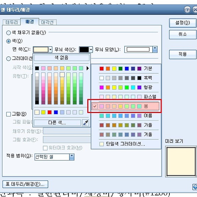Viewport: 197px width, 197px height.
Task: Click the icon below the preview box
Action: click(194, 186)
